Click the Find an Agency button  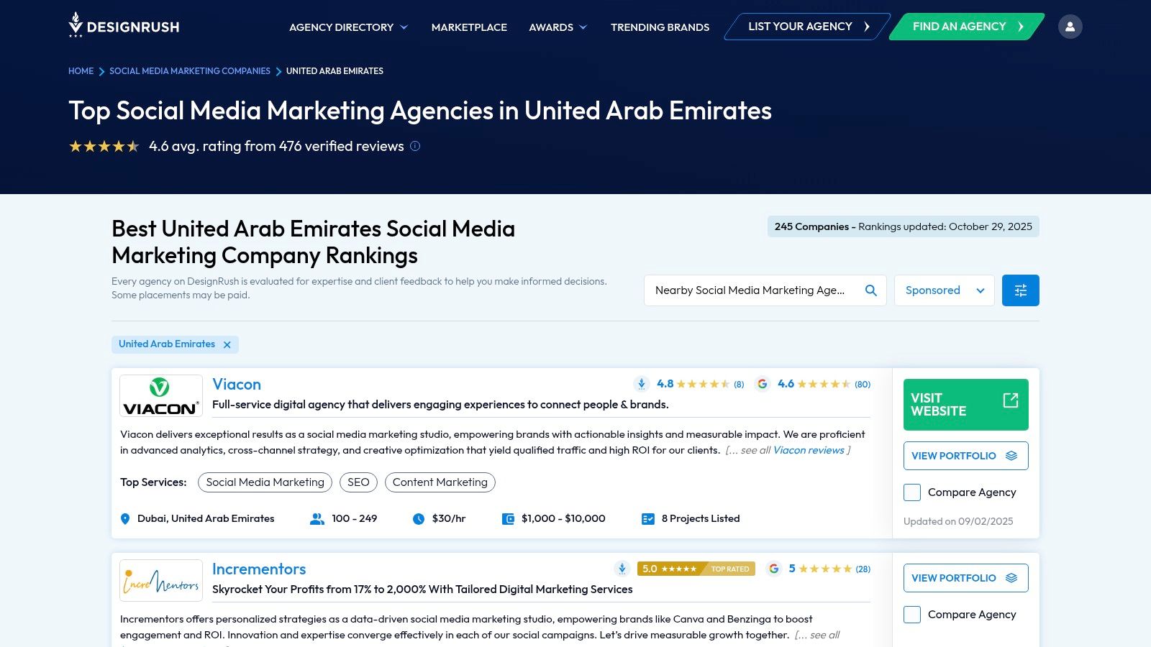tap(967, 27)
